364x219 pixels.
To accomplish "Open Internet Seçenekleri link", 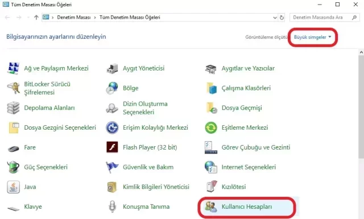I will (249, 167).
